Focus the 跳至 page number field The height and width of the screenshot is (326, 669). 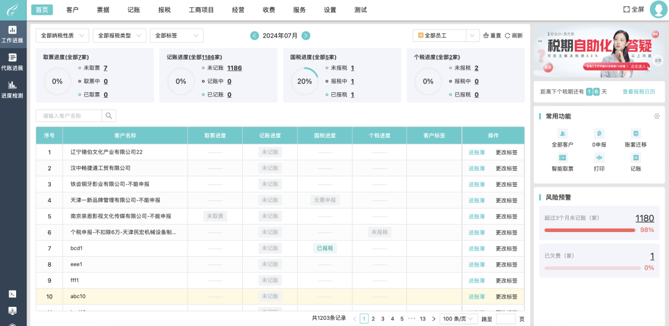coord(505,319)
